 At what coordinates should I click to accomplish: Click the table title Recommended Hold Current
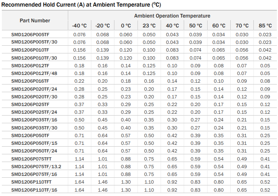click(x=81, y=5)
